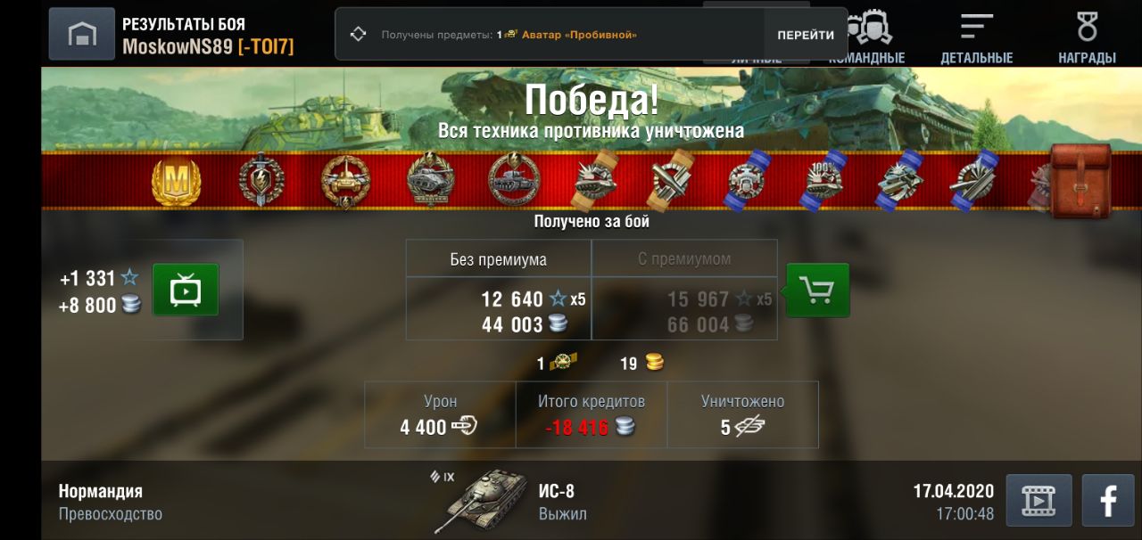Click the second medal with lightning shield
The width and height of the screenshot is (1142, 540).
click(261, 181)
